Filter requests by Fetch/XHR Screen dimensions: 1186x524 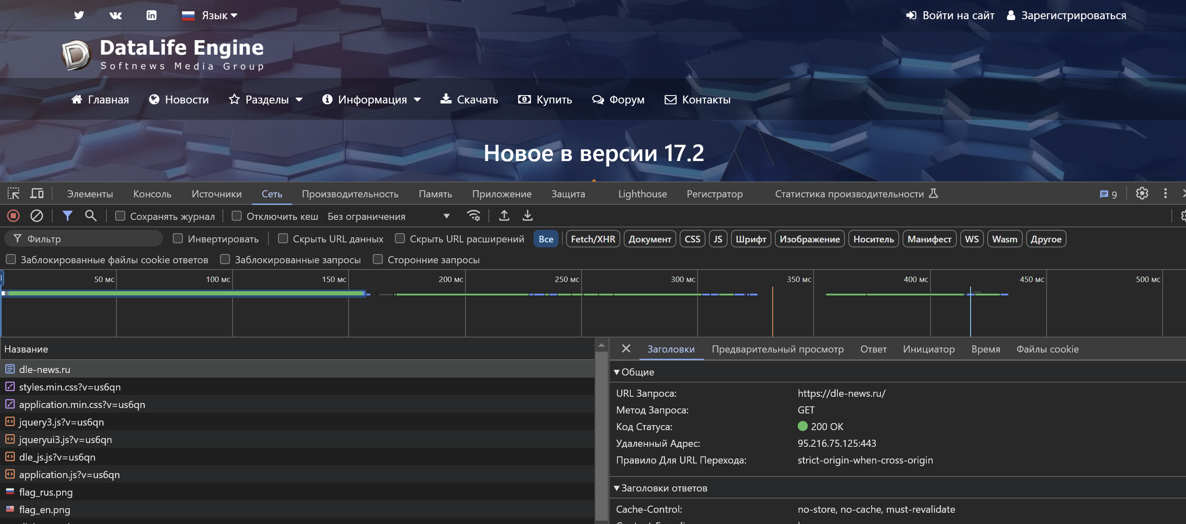[593, 239]
